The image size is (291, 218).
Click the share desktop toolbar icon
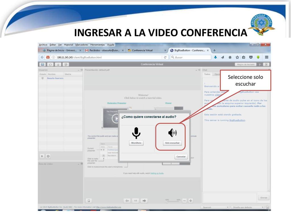(43, 64)
